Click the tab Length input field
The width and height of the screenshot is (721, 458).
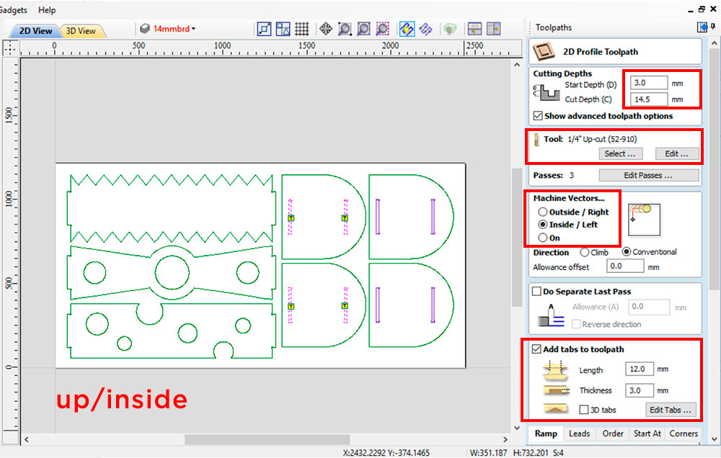(x=639, y=369)
